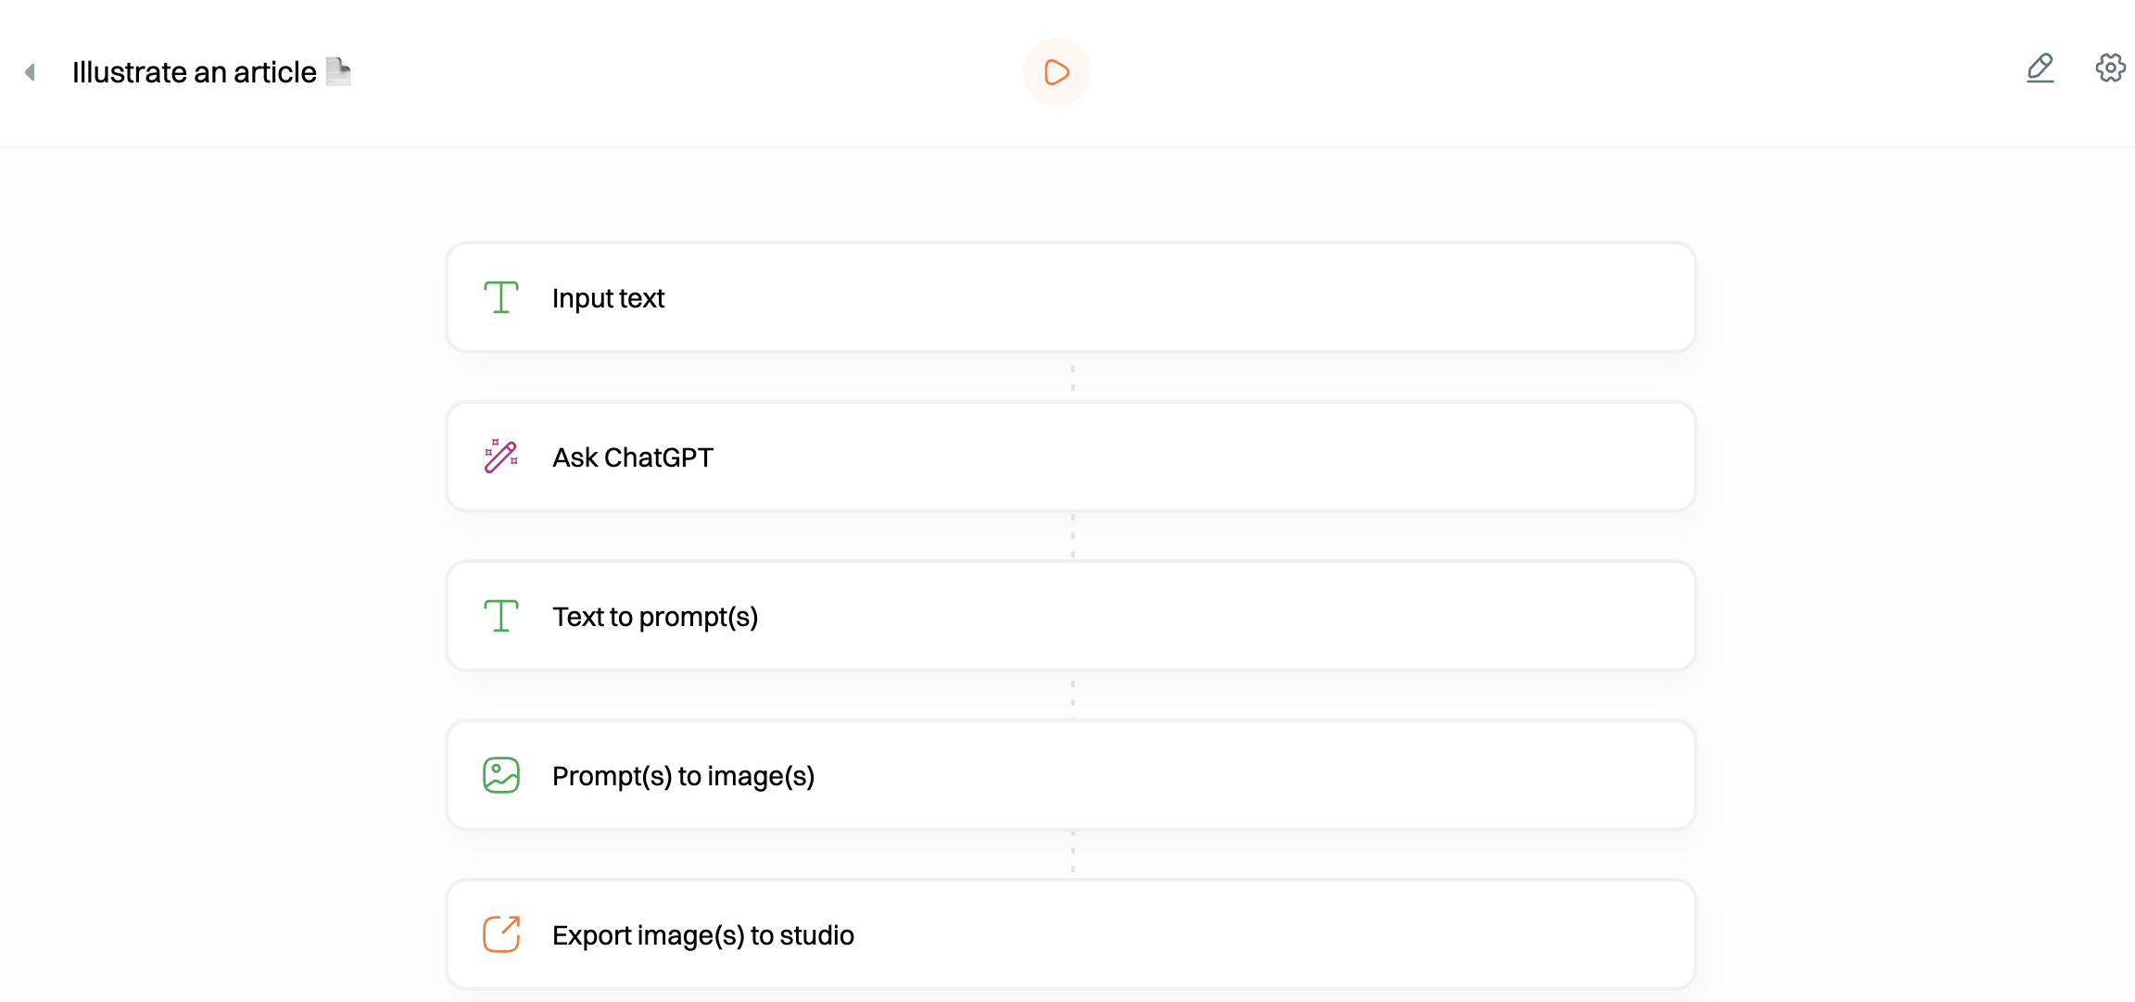Click the picture icon for Prompt(s) to image(s)
Viewport: 2135px width, 1002px height.
501,775
